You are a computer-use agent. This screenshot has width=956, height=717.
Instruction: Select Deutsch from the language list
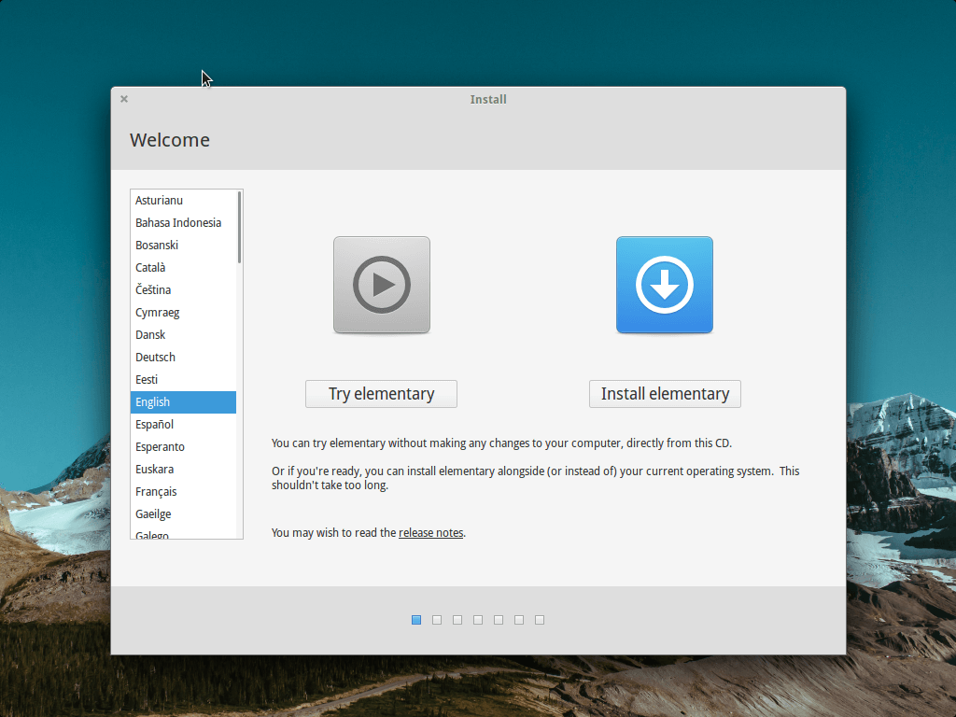point(183,357)
